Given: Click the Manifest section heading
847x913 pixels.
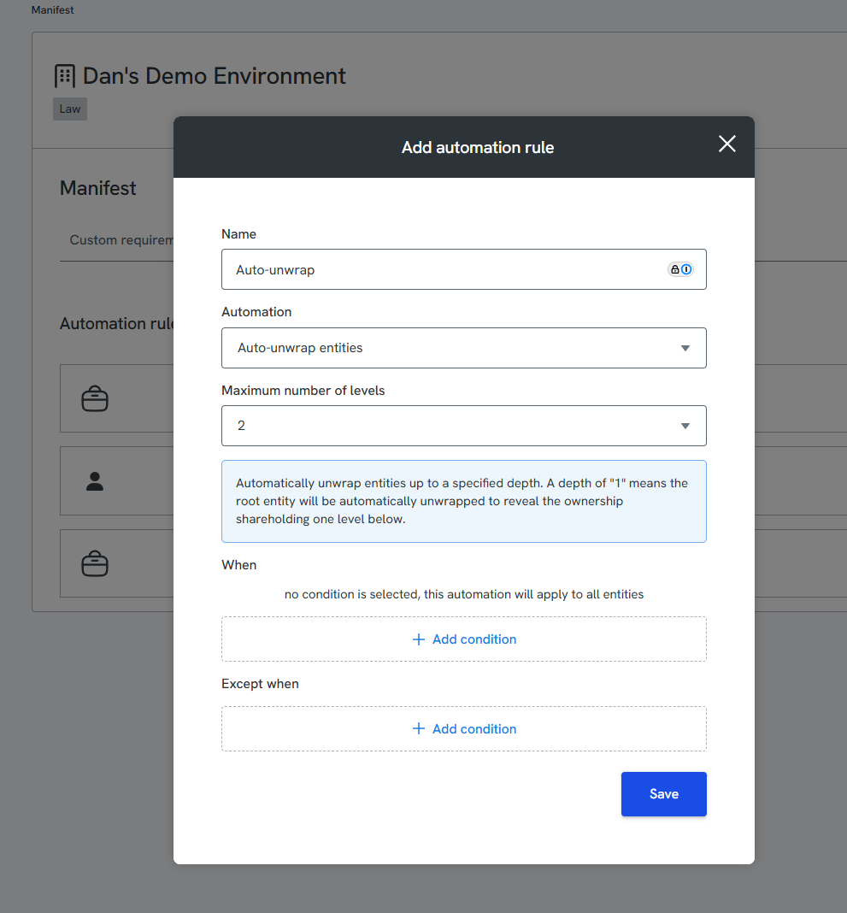Looking at the screenshot, I should click(x=97, y=188).
